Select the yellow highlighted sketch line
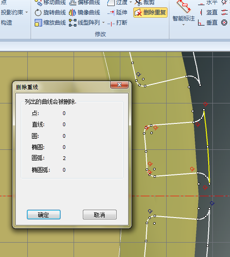The width and height of the screenshot is (230, 257). 207,147
